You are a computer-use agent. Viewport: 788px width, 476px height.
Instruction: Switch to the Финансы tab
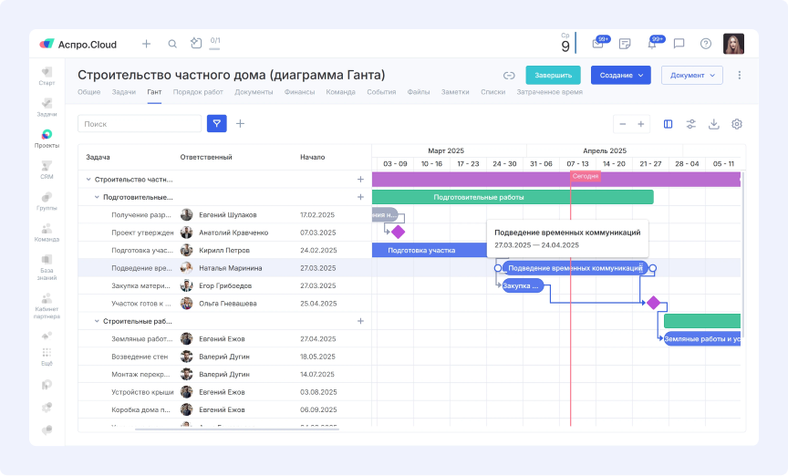(299, 92)
